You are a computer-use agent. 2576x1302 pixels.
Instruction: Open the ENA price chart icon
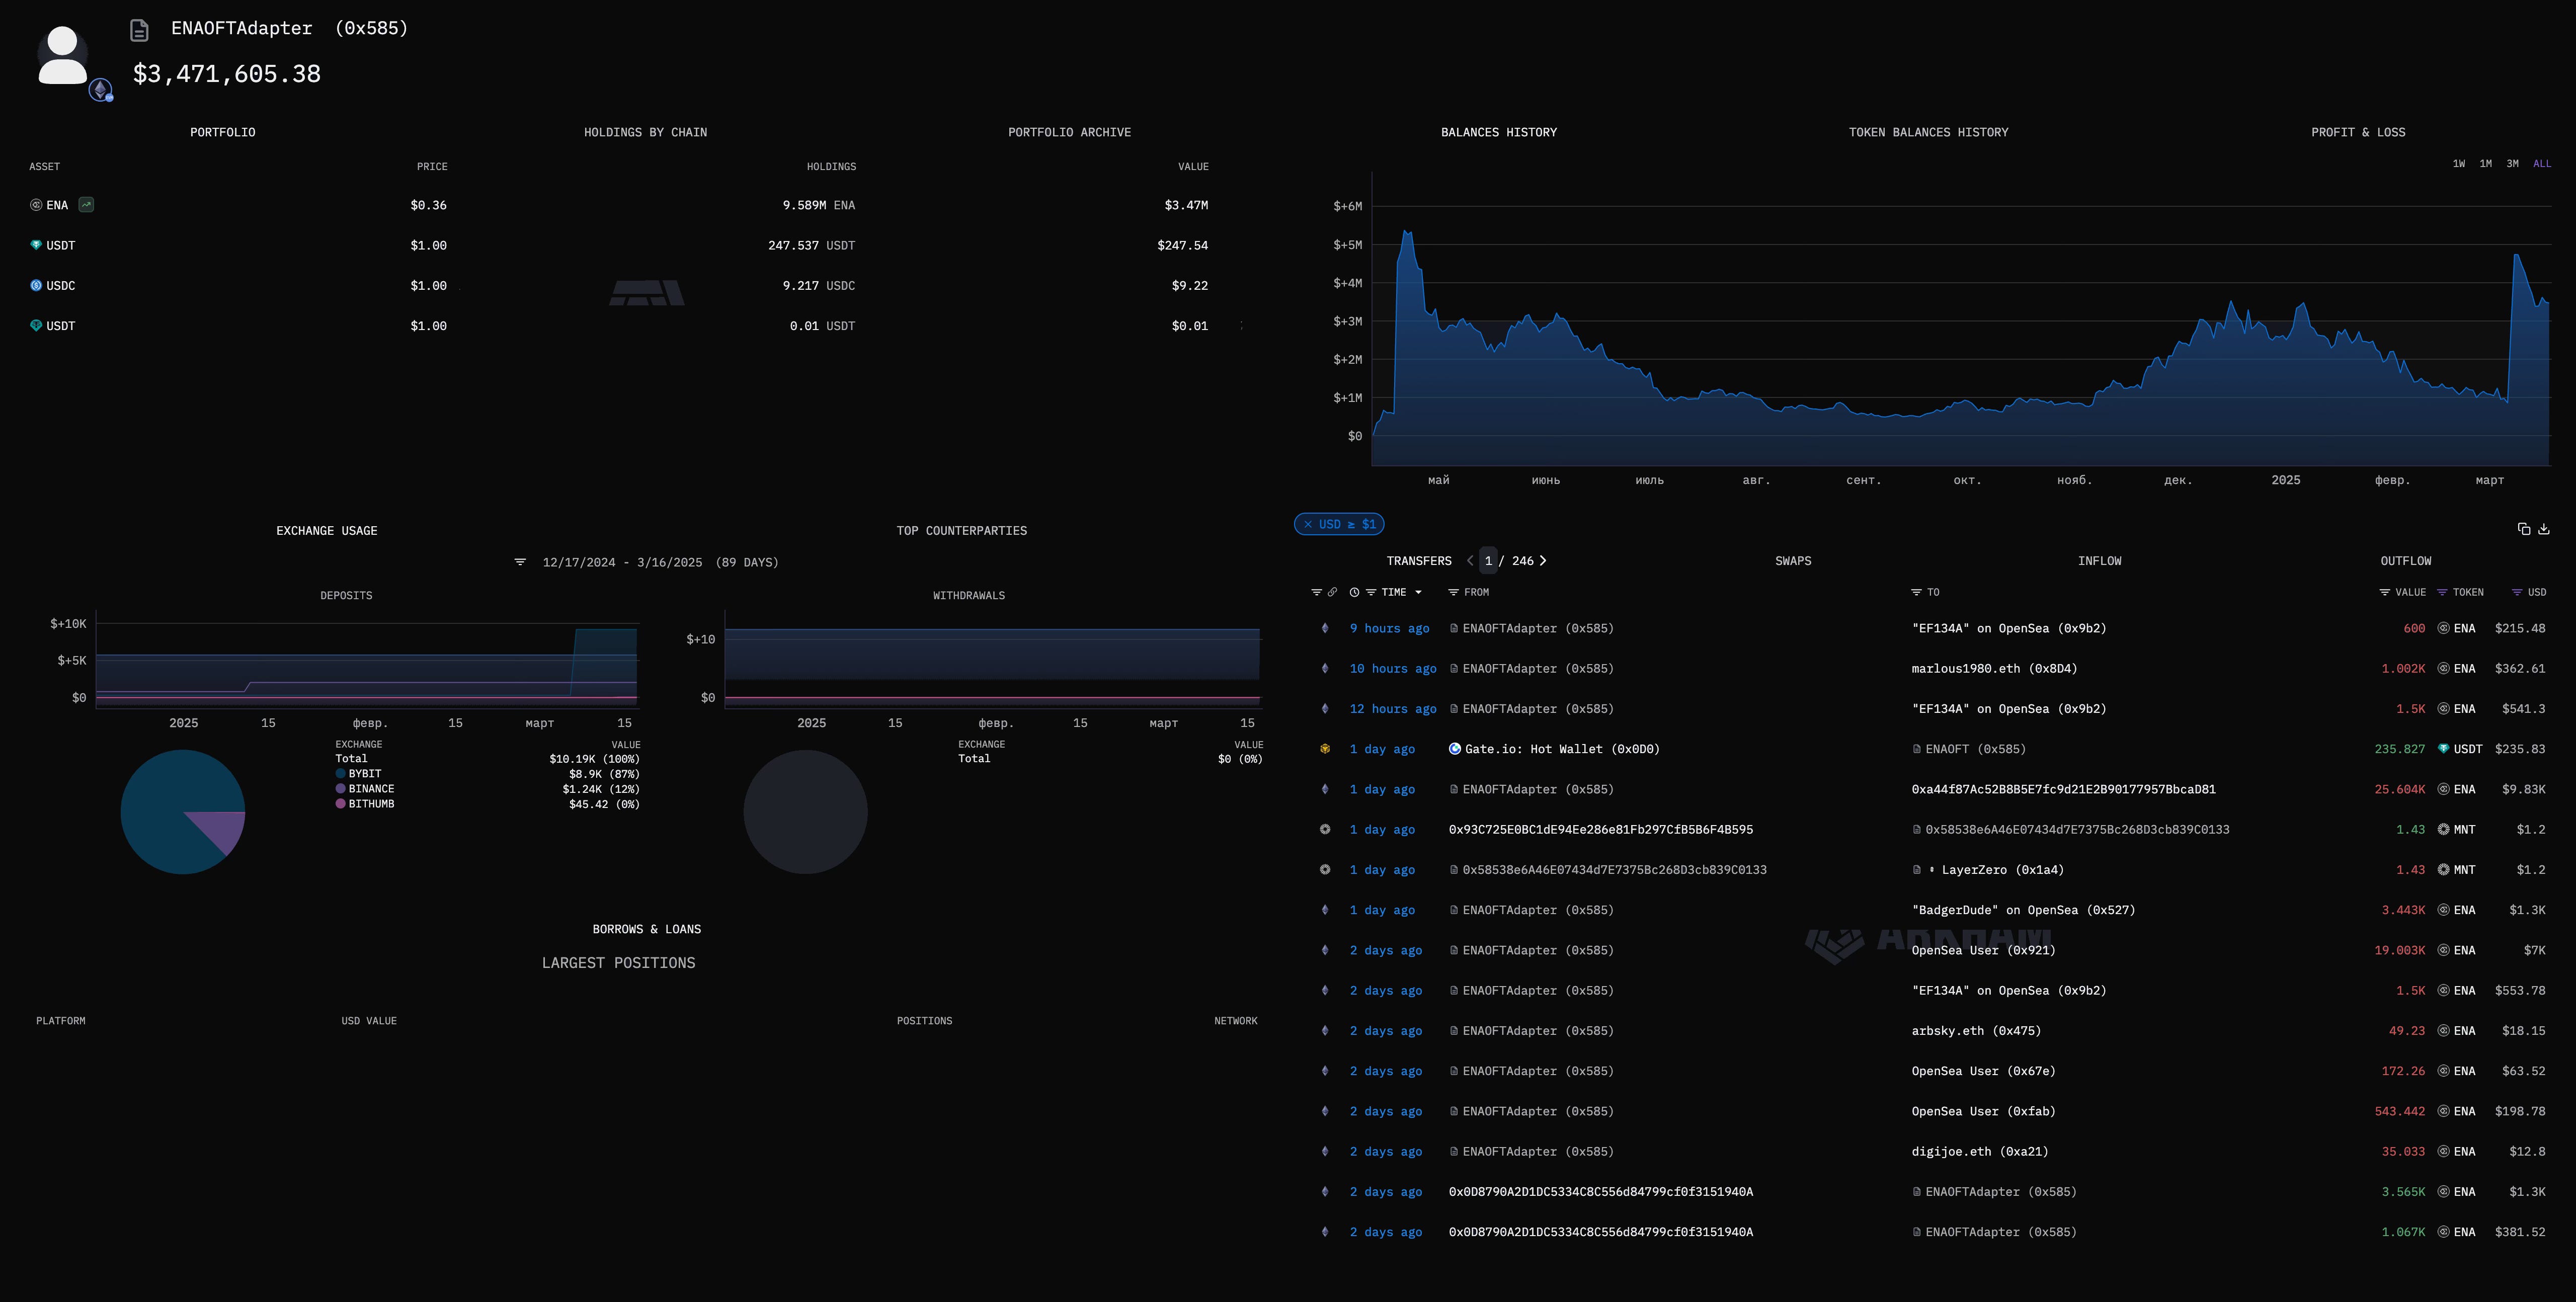pos(87,205)
